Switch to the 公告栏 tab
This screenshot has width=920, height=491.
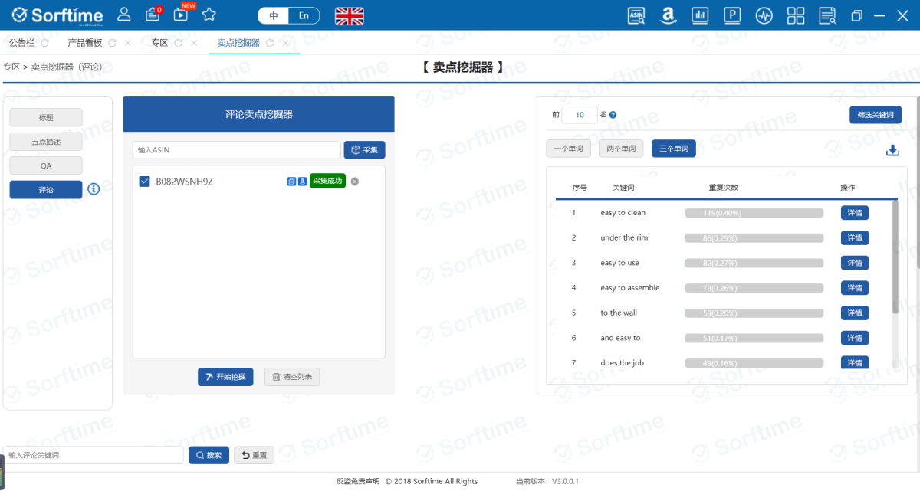(21, 42)
